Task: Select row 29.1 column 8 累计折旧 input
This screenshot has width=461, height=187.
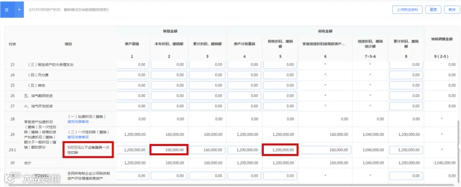Action: tap(406, 150)
